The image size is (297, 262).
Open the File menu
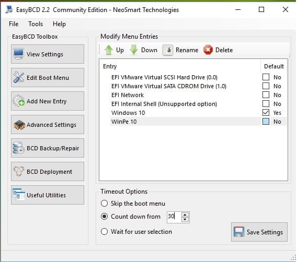14,24
